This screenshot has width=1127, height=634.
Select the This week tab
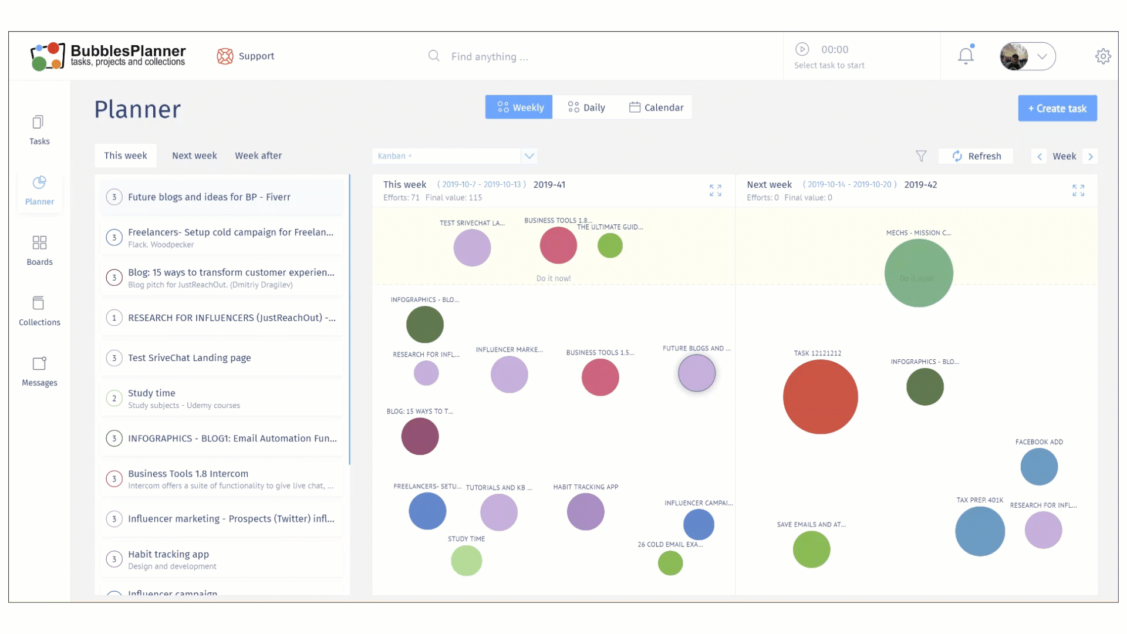click(126, 156)
